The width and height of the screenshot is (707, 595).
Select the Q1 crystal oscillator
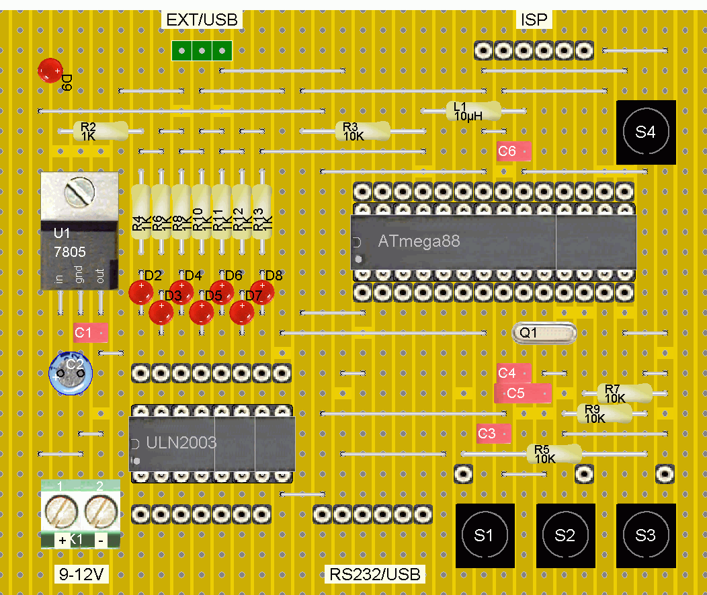[x=544, y=333]
